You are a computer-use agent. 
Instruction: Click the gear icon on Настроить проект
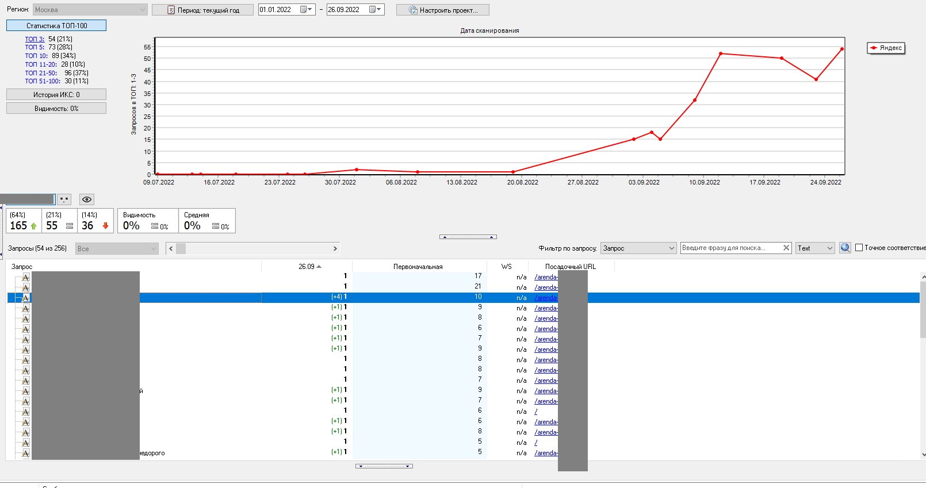tap(413, 10)
